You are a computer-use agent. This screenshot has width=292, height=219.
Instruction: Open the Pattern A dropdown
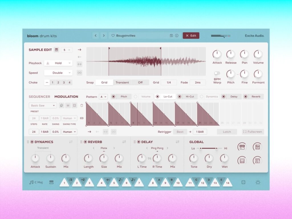pos(104,96)
